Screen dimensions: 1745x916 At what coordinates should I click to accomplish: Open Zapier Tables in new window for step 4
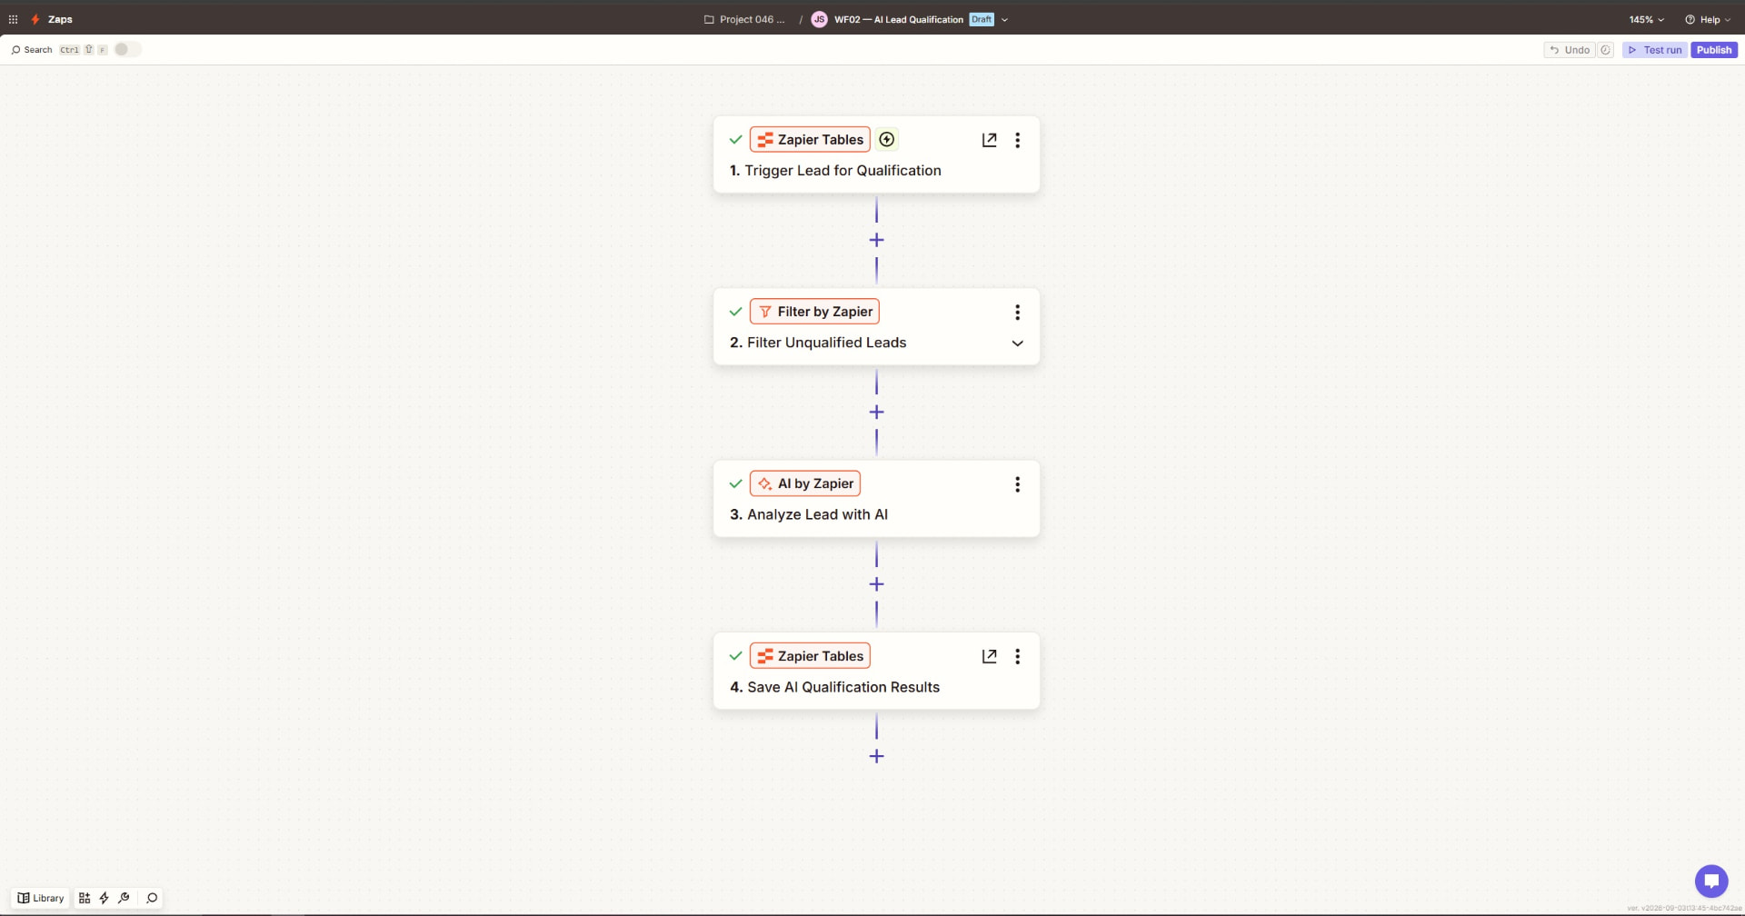click(990, 656)
